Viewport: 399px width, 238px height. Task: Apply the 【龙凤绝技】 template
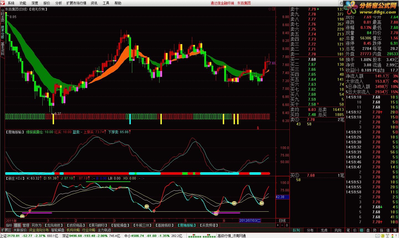(54, 225)
